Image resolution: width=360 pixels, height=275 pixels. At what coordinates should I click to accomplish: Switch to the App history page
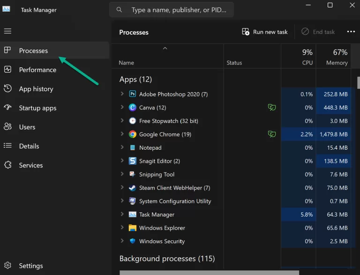[x=54, y=89]
